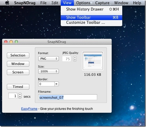Expand the Border combo box arrow
Screen dimensions: 146x127
pyautogui.click(x=56, y=84)
